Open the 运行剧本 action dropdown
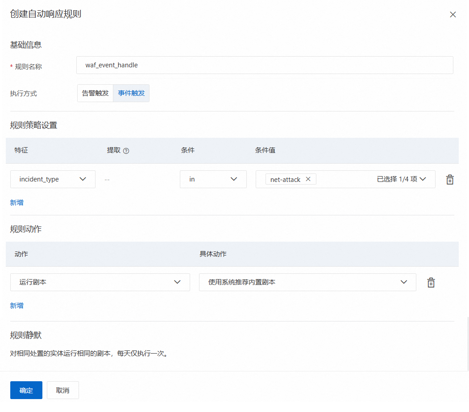The image size is (469, 412). [x=100, y=282]
